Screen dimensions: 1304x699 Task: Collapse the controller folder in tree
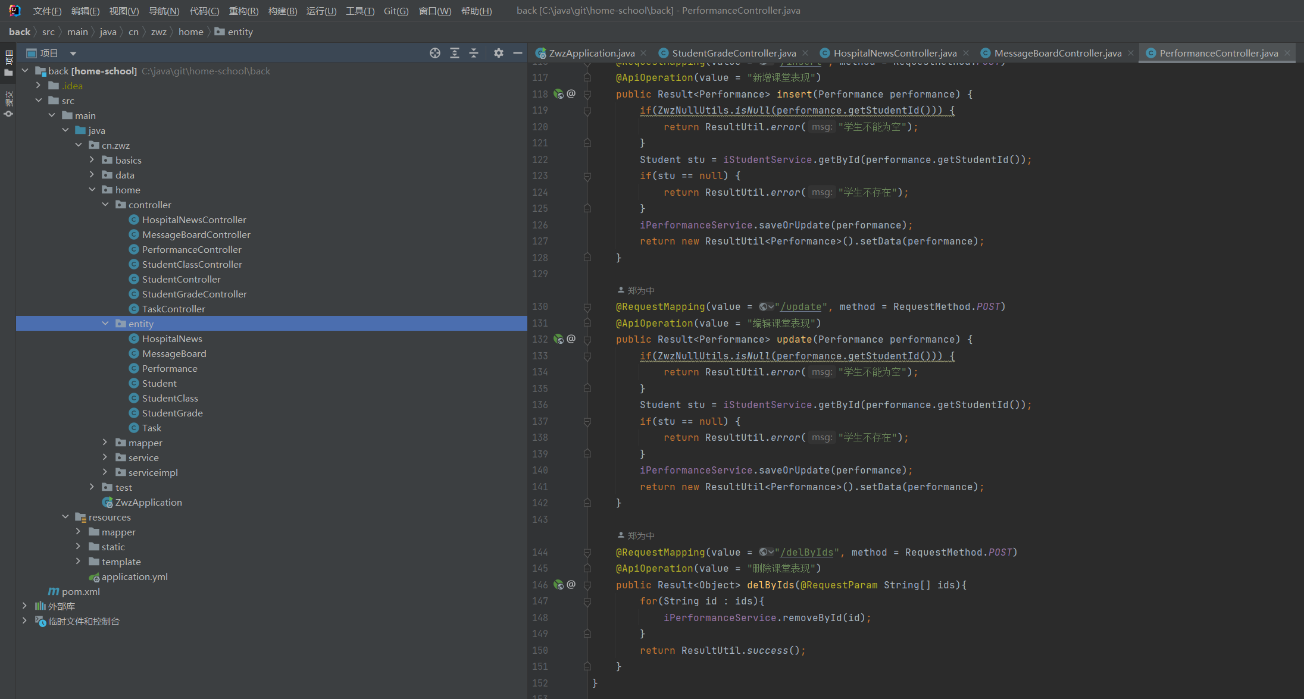point(105,205)
